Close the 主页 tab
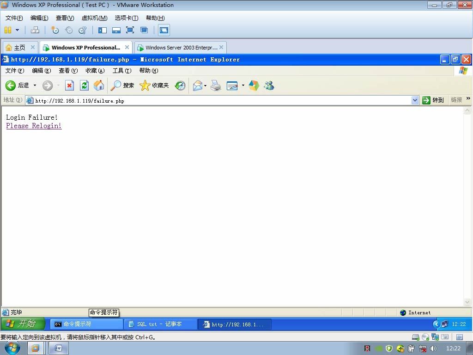The height and width of the screenshot is (355, 473). 33,47
